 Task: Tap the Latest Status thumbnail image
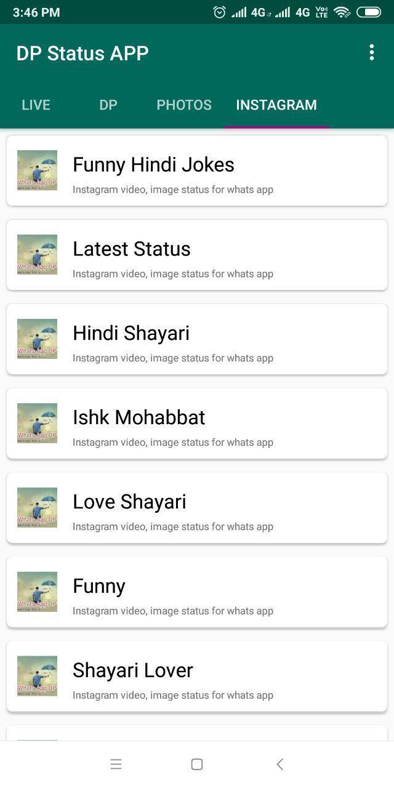37,255
